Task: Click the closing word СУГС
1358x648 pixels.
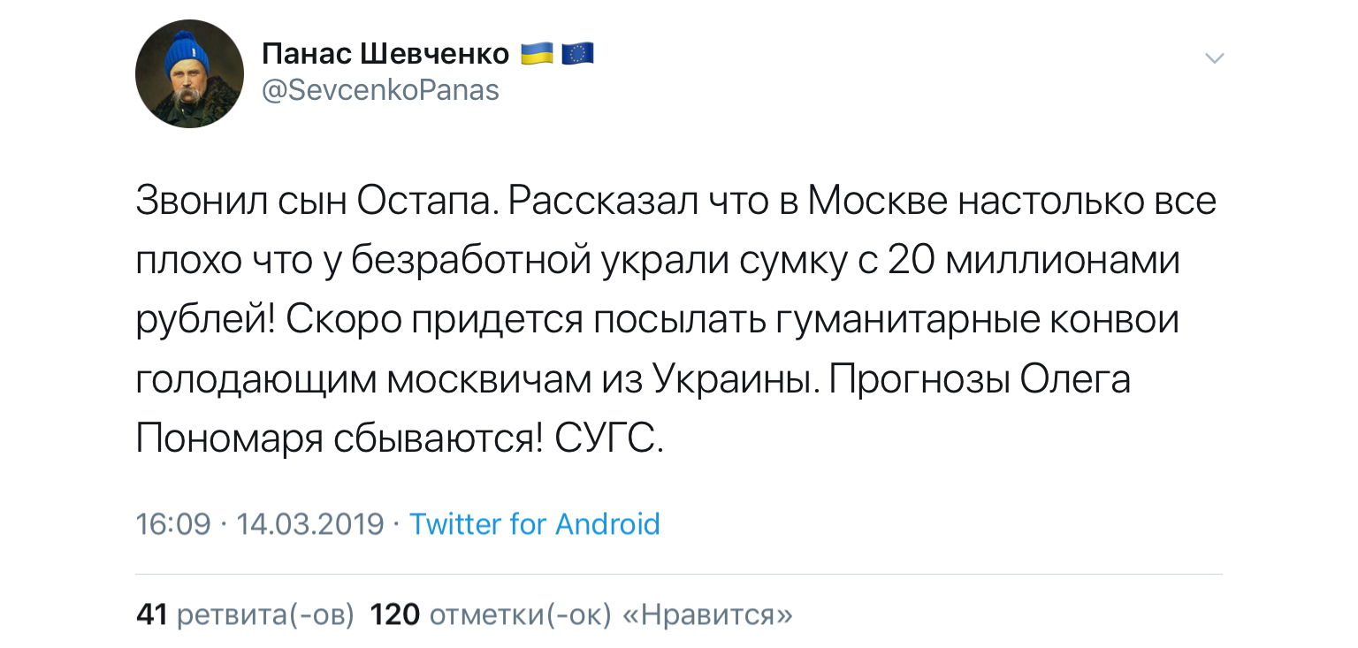Action: point(608,438)
